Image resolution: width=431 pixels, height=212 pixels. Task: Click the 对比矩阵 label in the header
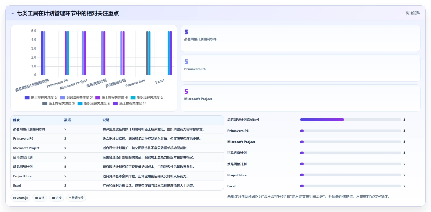point(413,13)
